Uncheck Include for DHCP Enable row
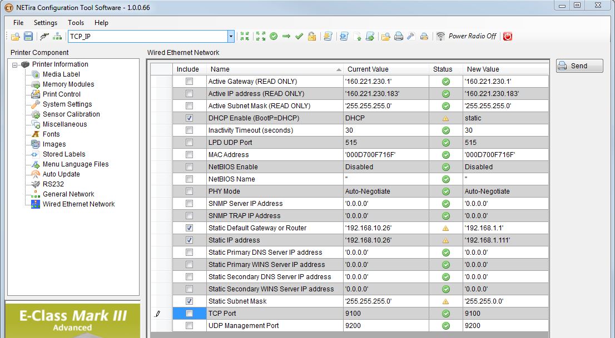The width and height of the screenshot is (615, 338). tap(189, 118)
